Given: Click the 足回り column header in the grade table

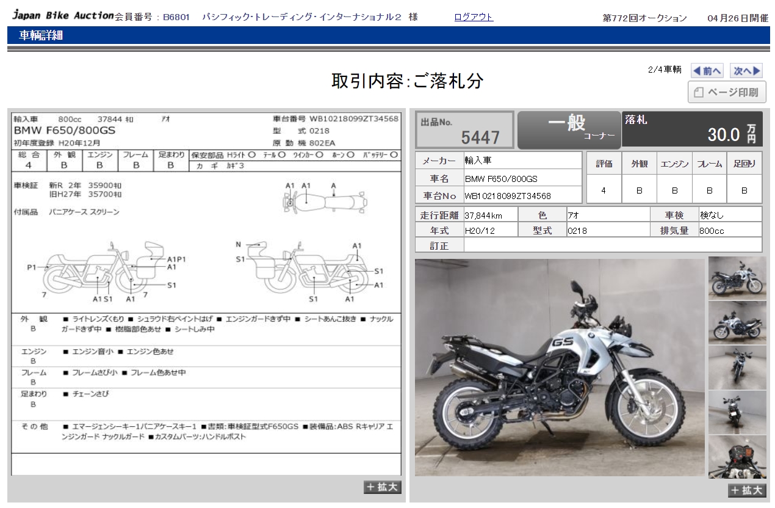Looking at the screenshot, I should 744,164.
